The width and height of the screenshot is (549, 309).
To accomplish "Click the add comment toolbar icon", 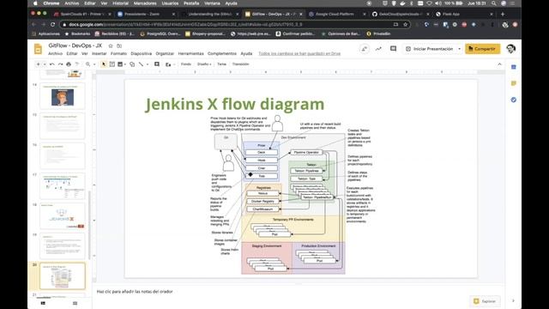I will pyautogui.click(x=157, y=64).
